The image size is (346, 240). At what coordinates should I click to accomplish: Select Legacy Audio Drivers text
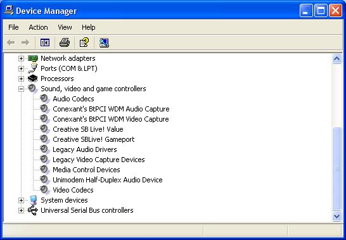click(85, 149)
